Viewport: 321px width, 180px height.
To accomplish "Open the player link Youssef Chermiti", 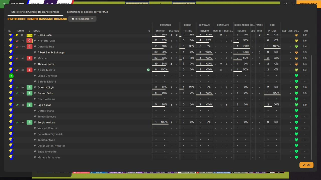I will (48, 128).
